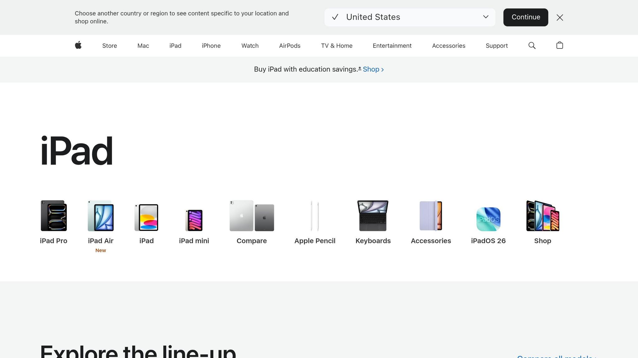Open the Store menu

point(110,46)
